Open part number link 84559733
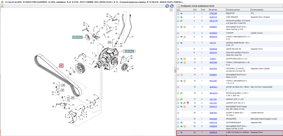Viewport: 283px width, 136px height. [x=213, y=53]
